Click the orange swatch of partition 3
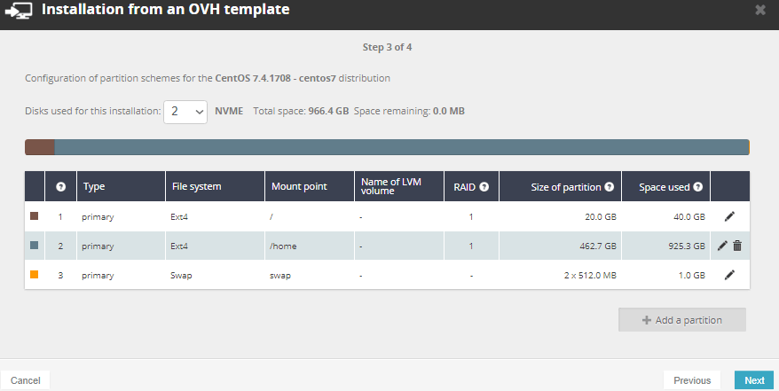Viewport: 779px width, 391px height. click(35, 274)
